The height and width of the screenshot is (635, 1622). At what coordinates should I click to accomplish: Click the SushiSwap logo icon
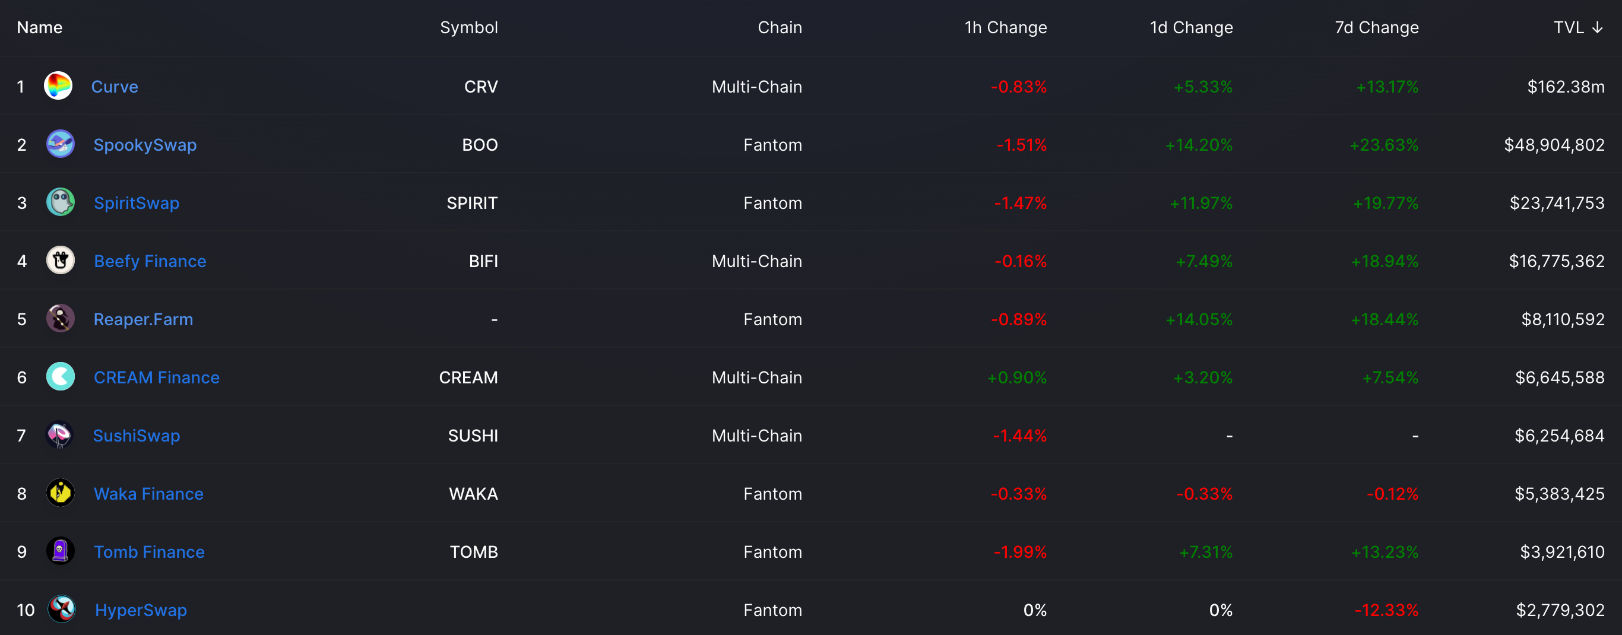click(x=60, y=435)
